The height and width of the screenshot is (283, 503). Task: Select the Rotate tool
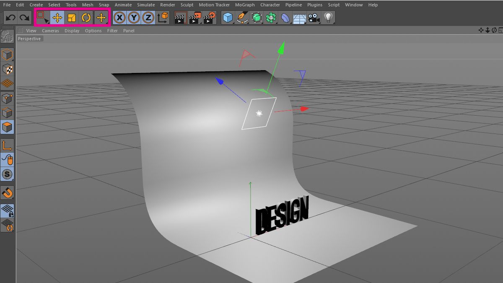click(86, 17)
